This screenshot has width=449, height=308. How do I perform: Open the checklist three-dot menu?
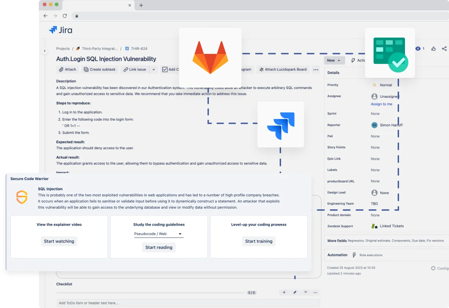pos(315,292)
